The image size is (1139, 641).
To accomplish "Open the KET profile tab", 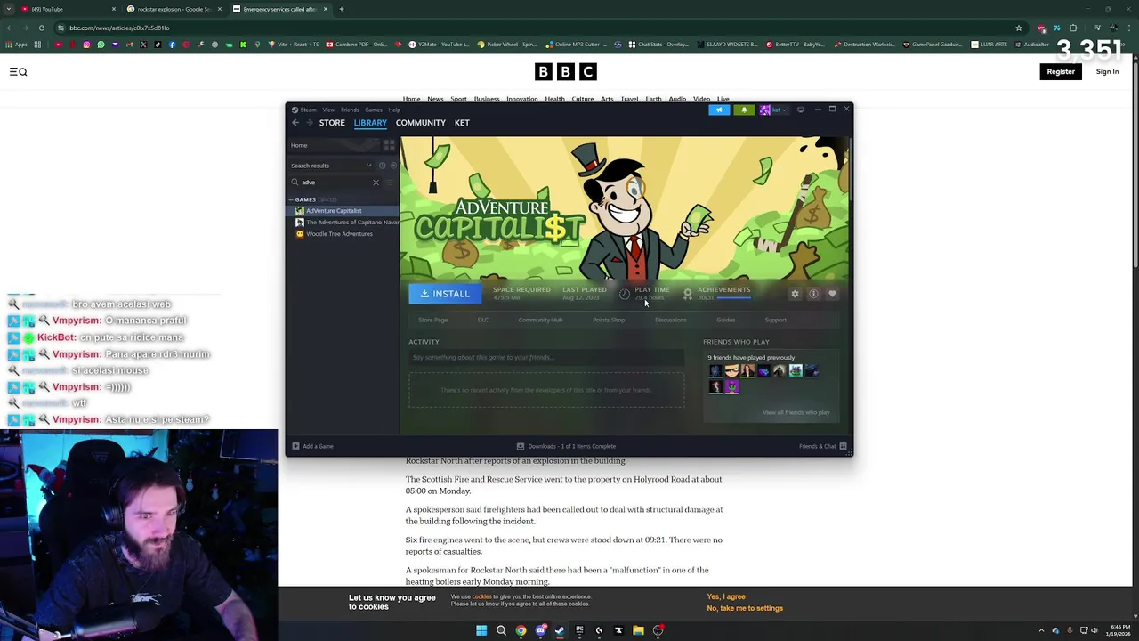I will point(462,123).
